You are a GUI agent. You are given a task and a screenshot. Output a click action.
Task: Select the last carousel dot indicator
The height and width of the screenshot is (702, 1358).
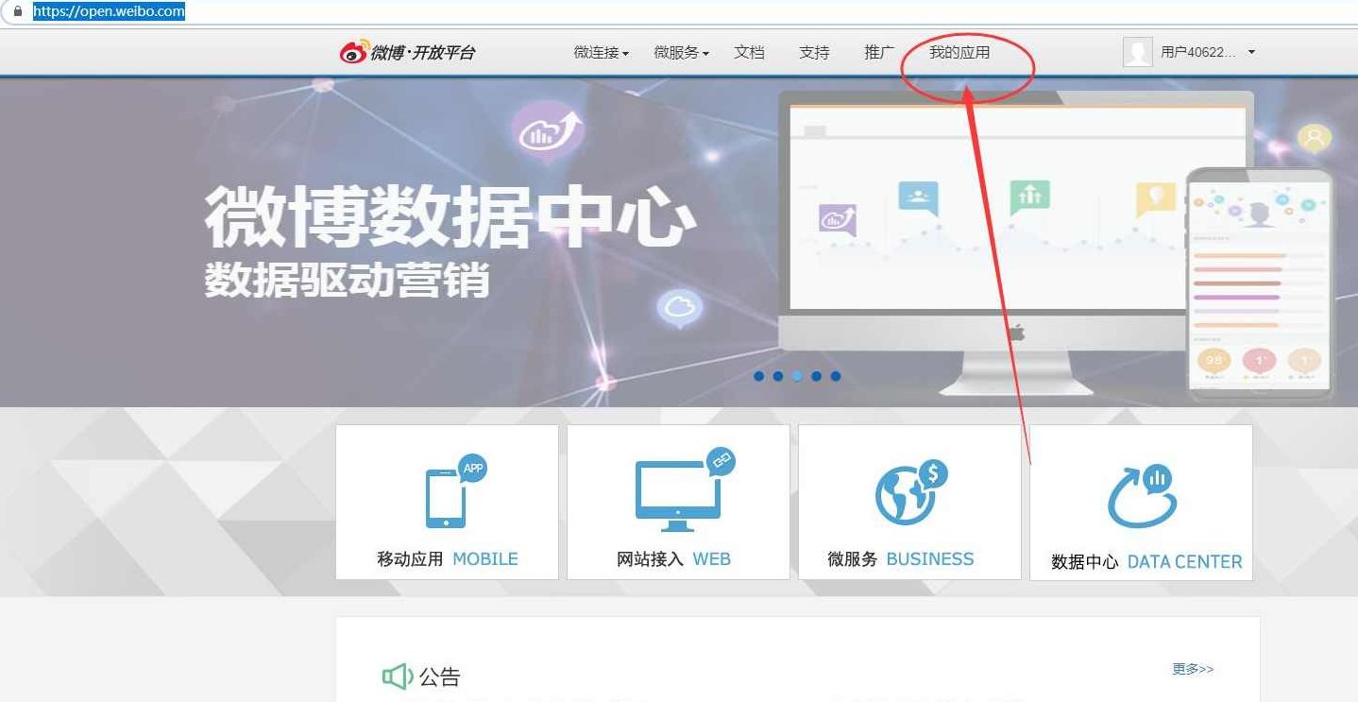835,375
